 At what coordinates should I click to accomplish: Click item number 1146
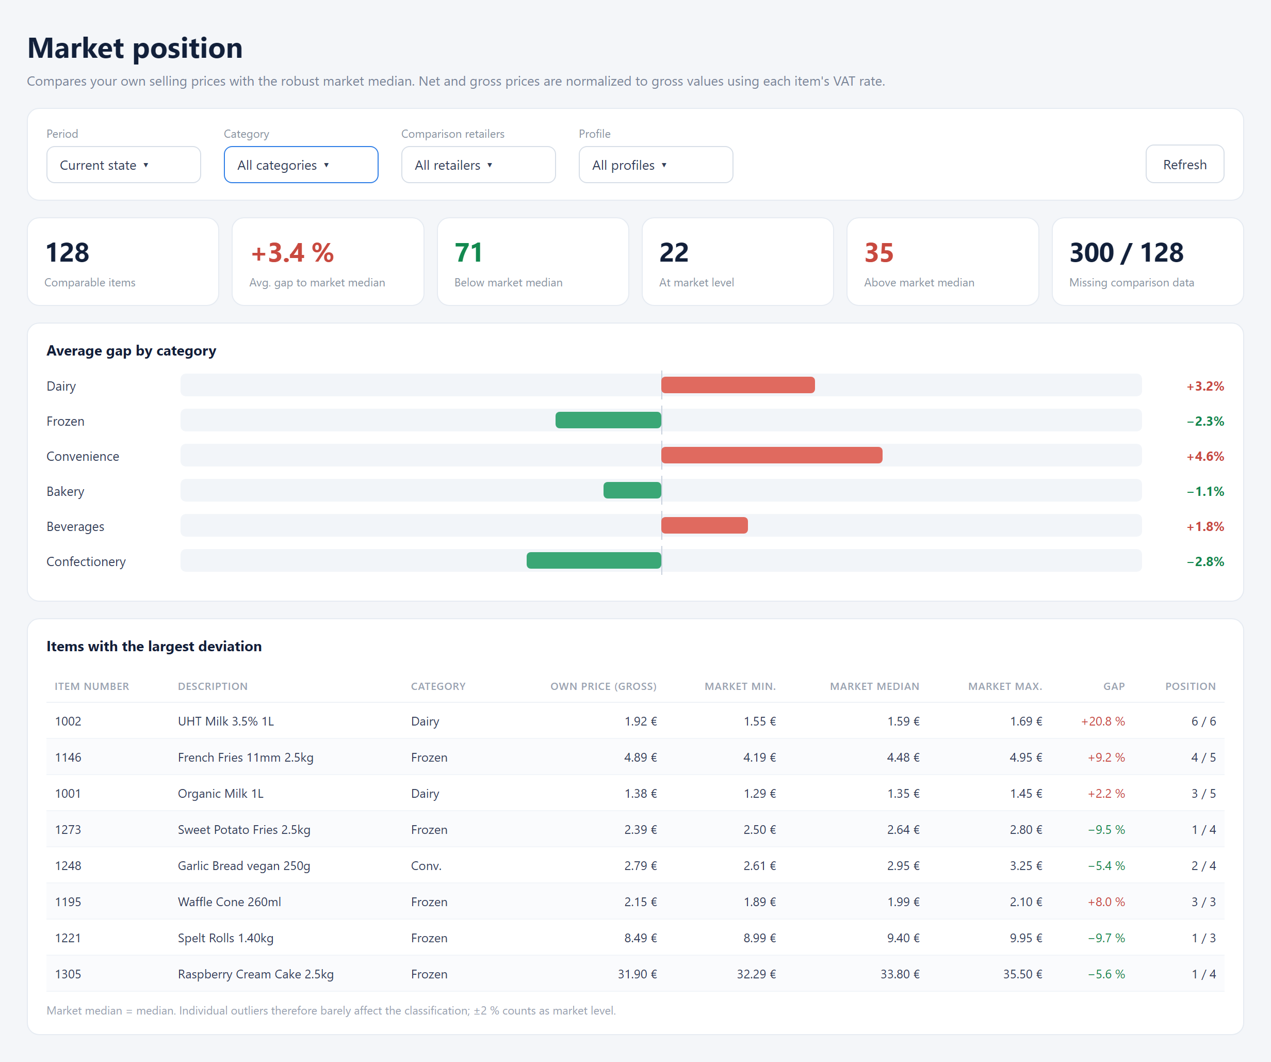click(68, 758)
